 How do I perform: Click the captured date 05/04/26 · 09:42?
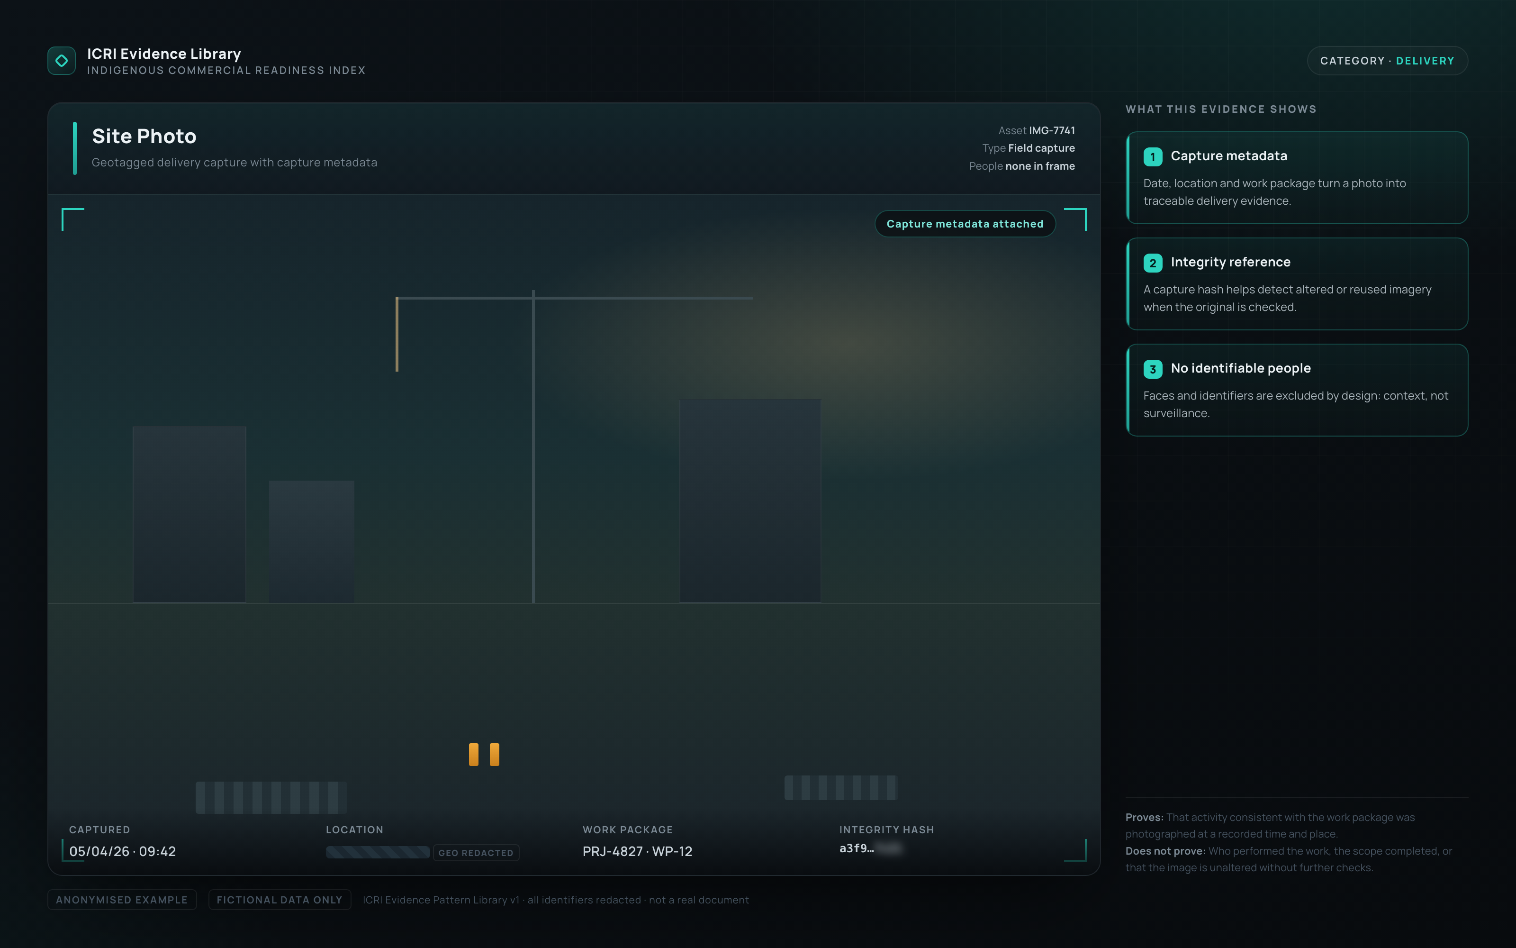(122, 851)
